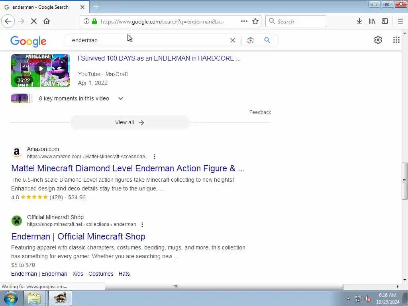Go back to the previous page
Image resolution: width=408 pixels, height=306 pixels.
[8, 22]
